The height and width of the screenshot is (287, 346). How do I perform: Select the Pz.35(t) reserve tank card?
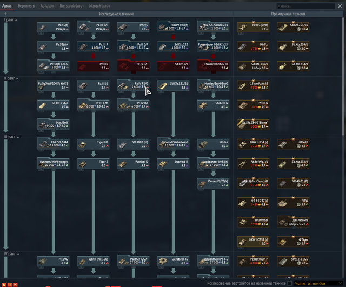(x=54, y=26)
